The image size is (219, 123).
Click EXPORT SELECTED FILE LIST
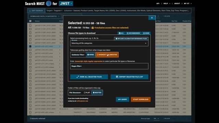[x=129, y=77]
